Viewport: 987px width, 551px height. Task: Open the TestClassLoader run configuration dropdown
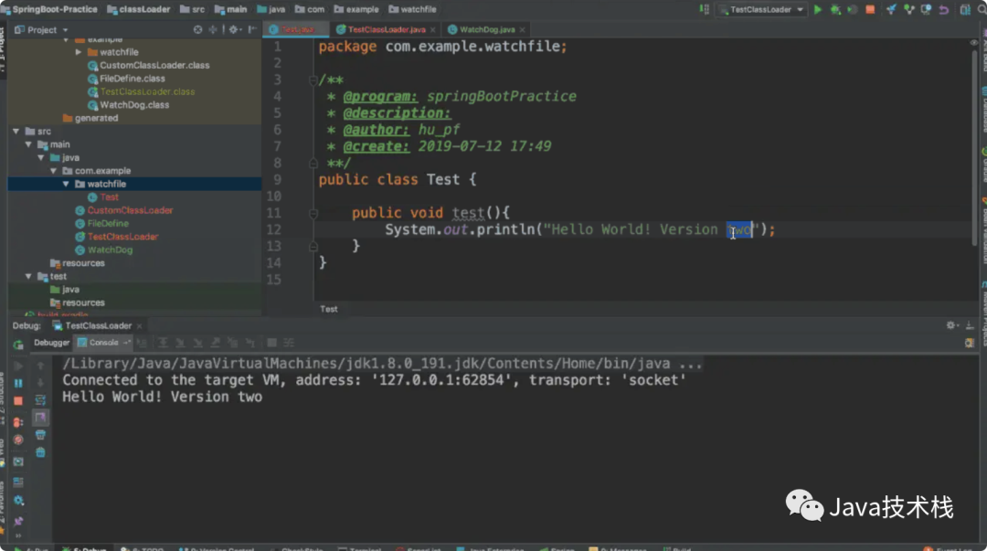click(x=762, y=9)
